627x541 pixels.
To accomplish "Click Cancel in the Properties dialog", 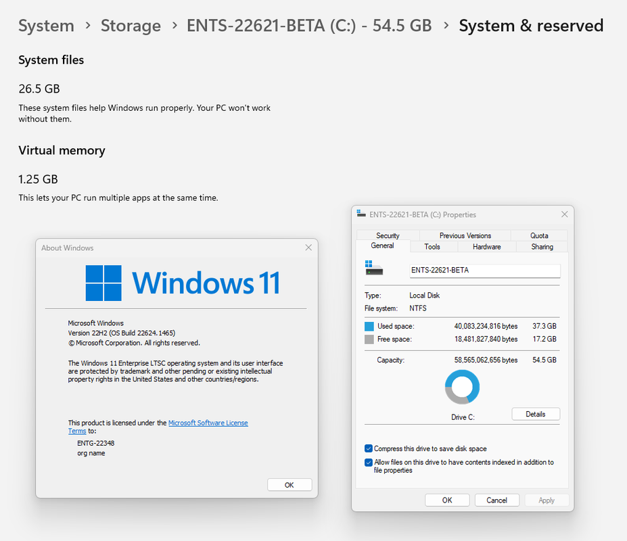I will pyautogui.click(x=496, y=500).
